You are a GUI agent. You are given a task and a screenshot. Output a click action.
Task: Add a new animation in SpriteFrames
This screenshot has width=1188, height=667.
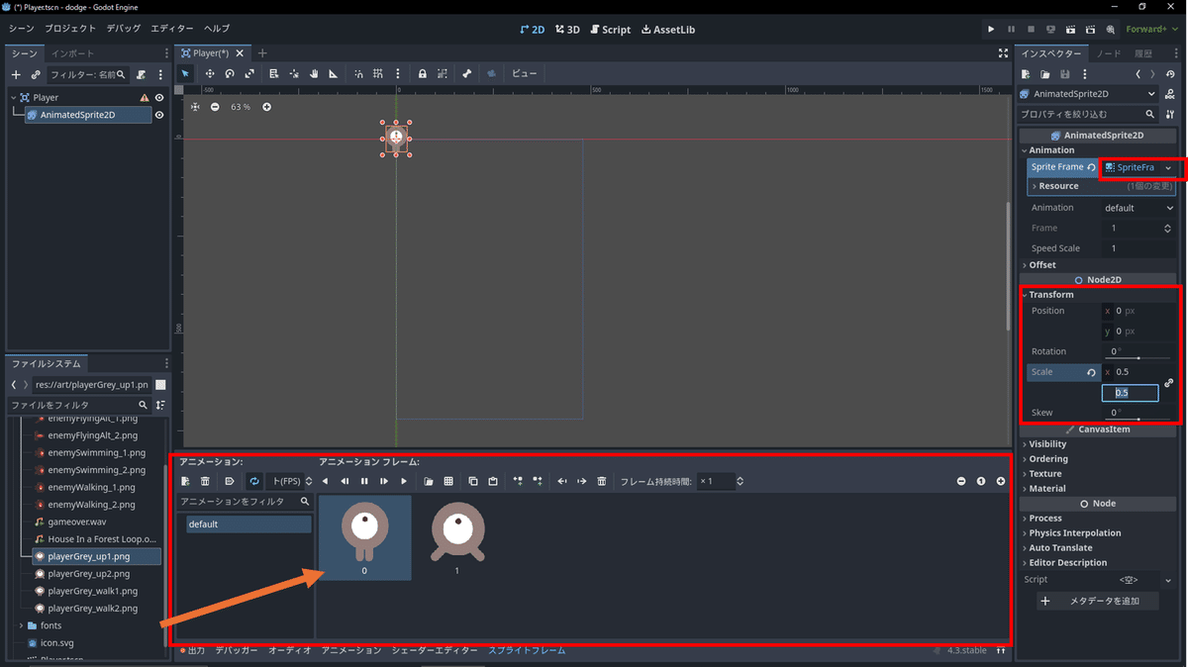[185, 481]
